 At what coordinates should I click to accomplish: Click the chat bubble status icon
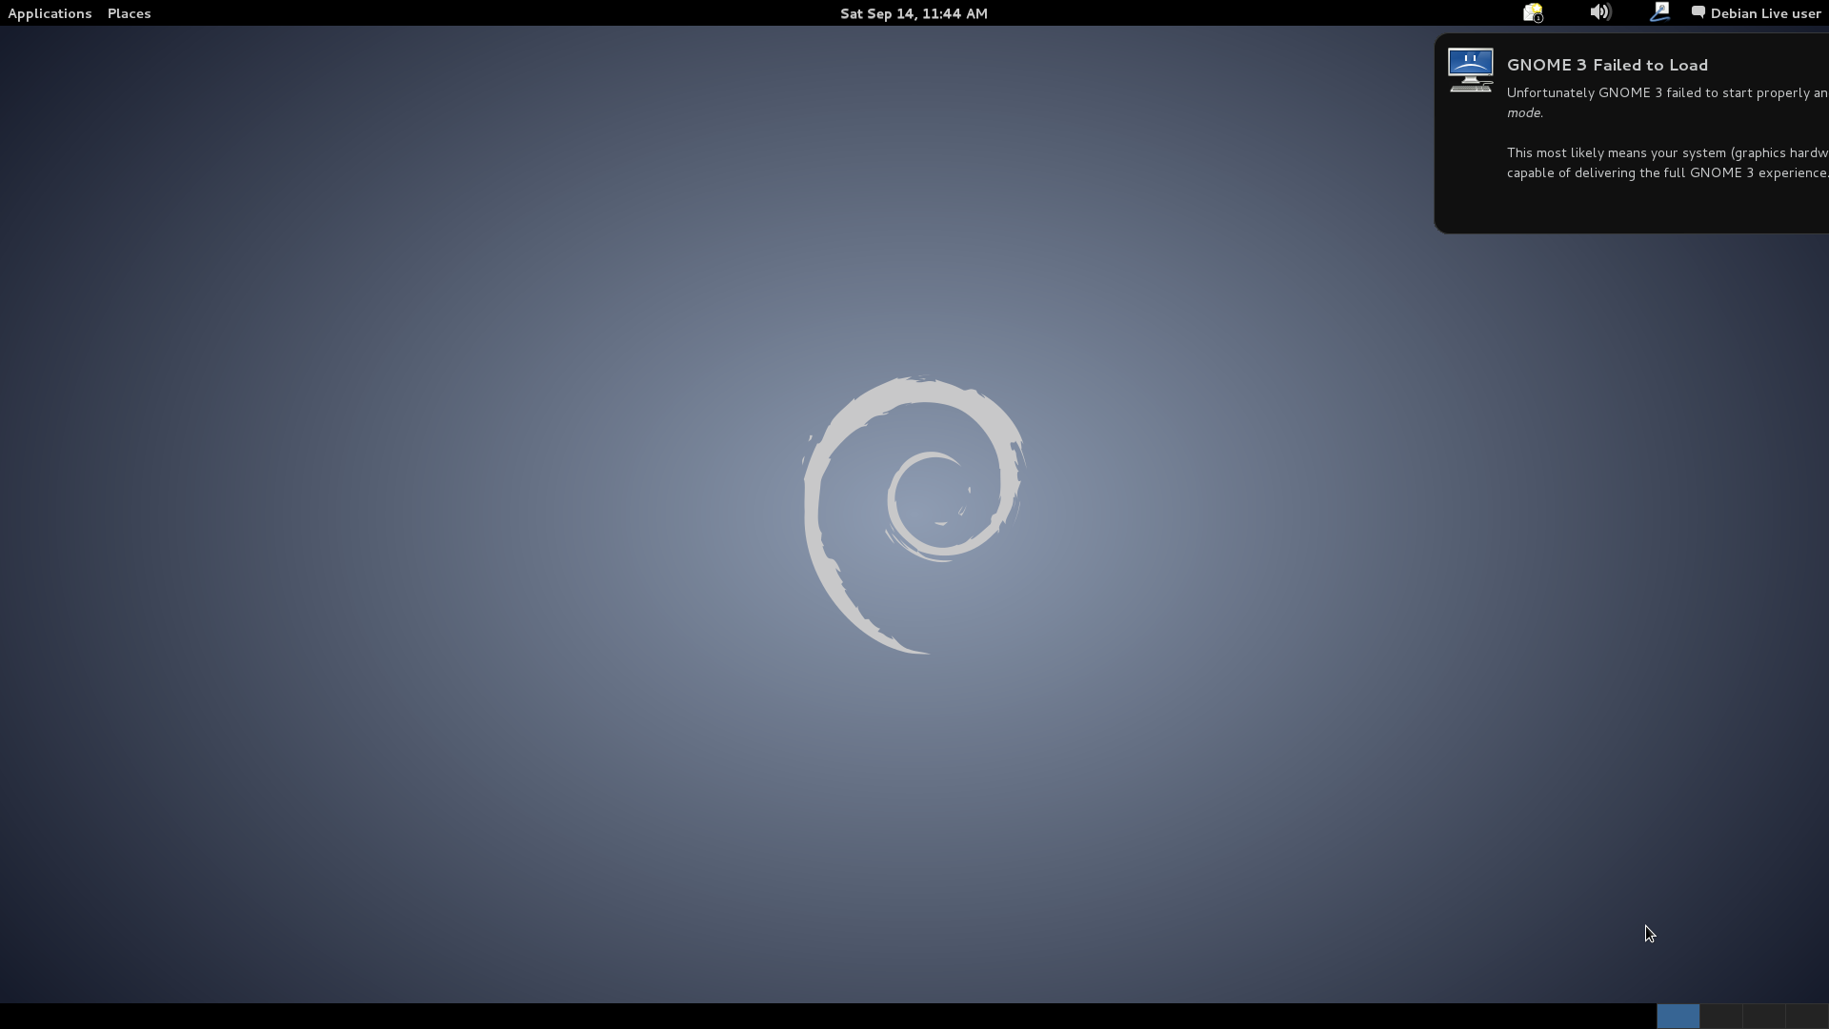1698,12
